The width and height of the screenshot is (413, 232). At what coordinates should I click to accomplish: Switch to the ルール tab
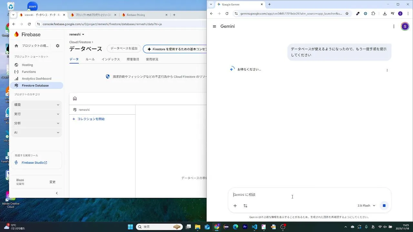click(90, 59)
